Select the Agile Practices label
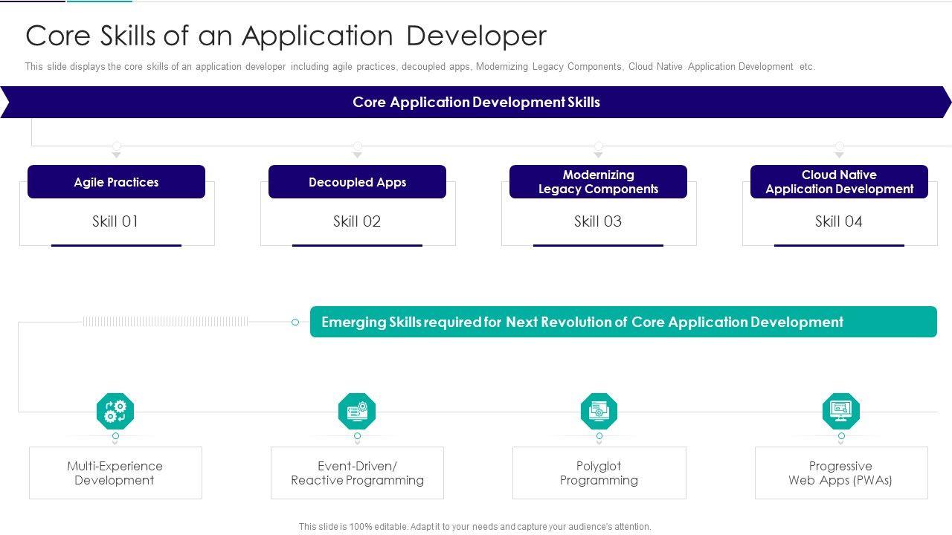The width and height of the screenshot is (952, 535). 116,182
